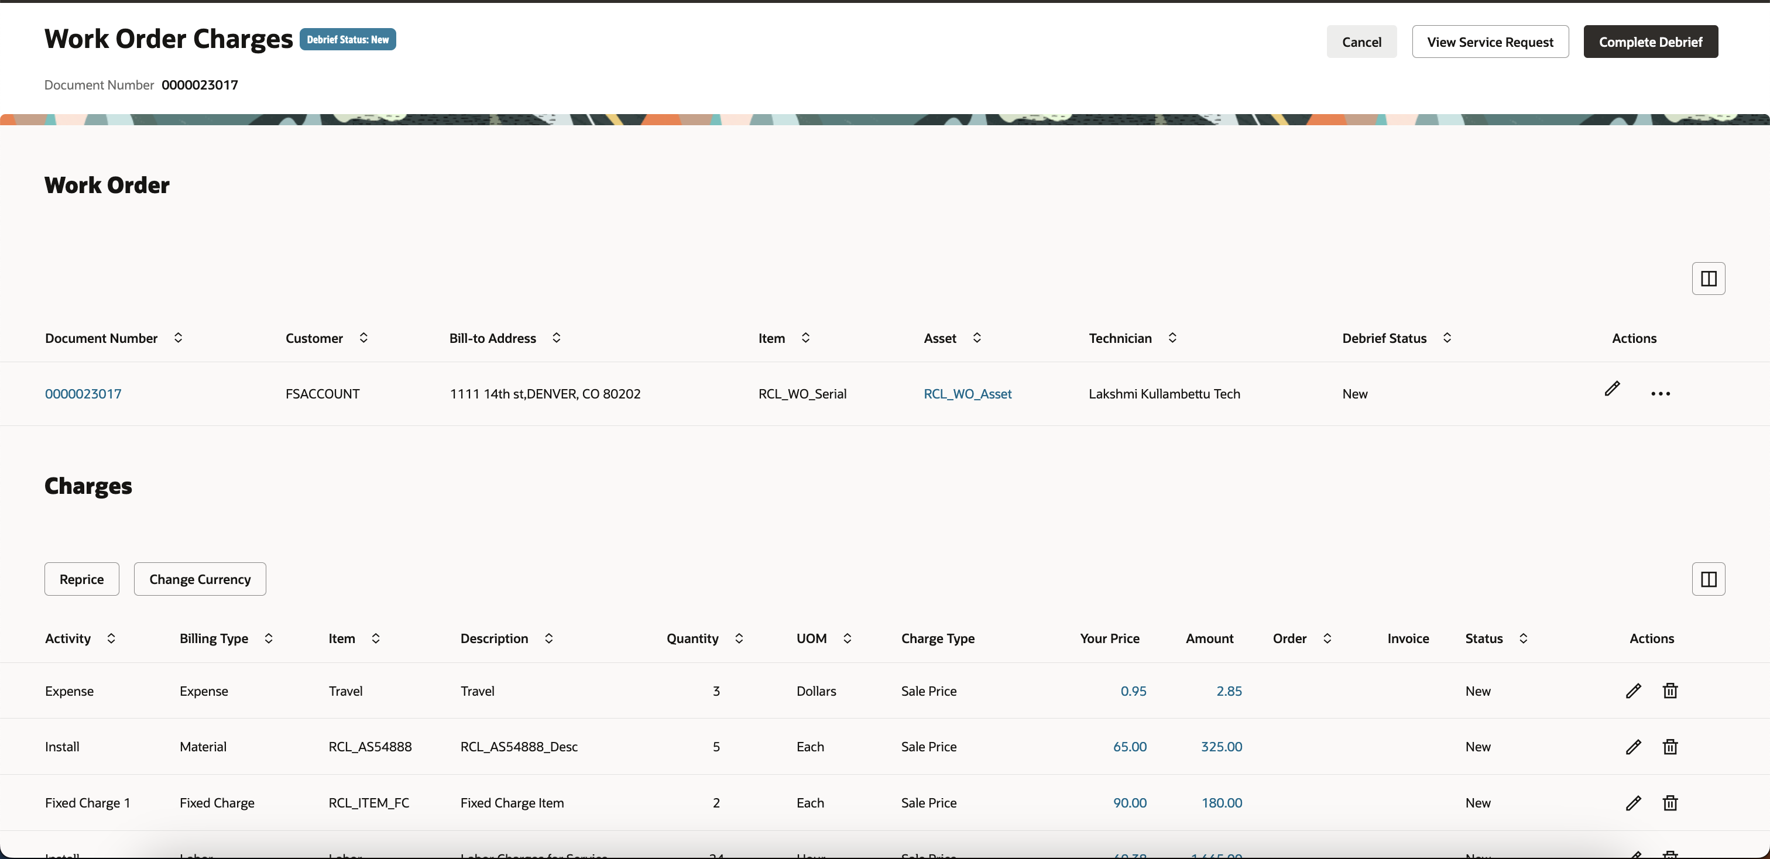Click the RCL_AS54888_Desc description cell
Image resolution: width=1770 pixels, height=859 pixels.
519,747
